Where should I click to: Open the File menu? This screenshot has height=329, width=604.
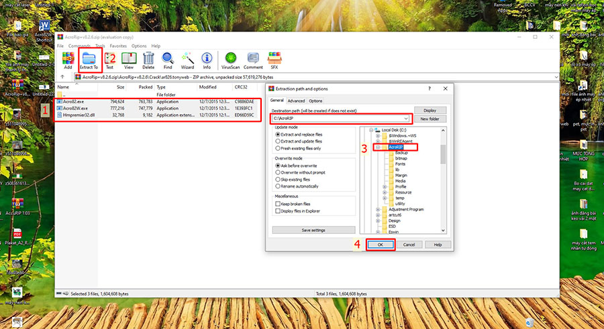[60, 46]
